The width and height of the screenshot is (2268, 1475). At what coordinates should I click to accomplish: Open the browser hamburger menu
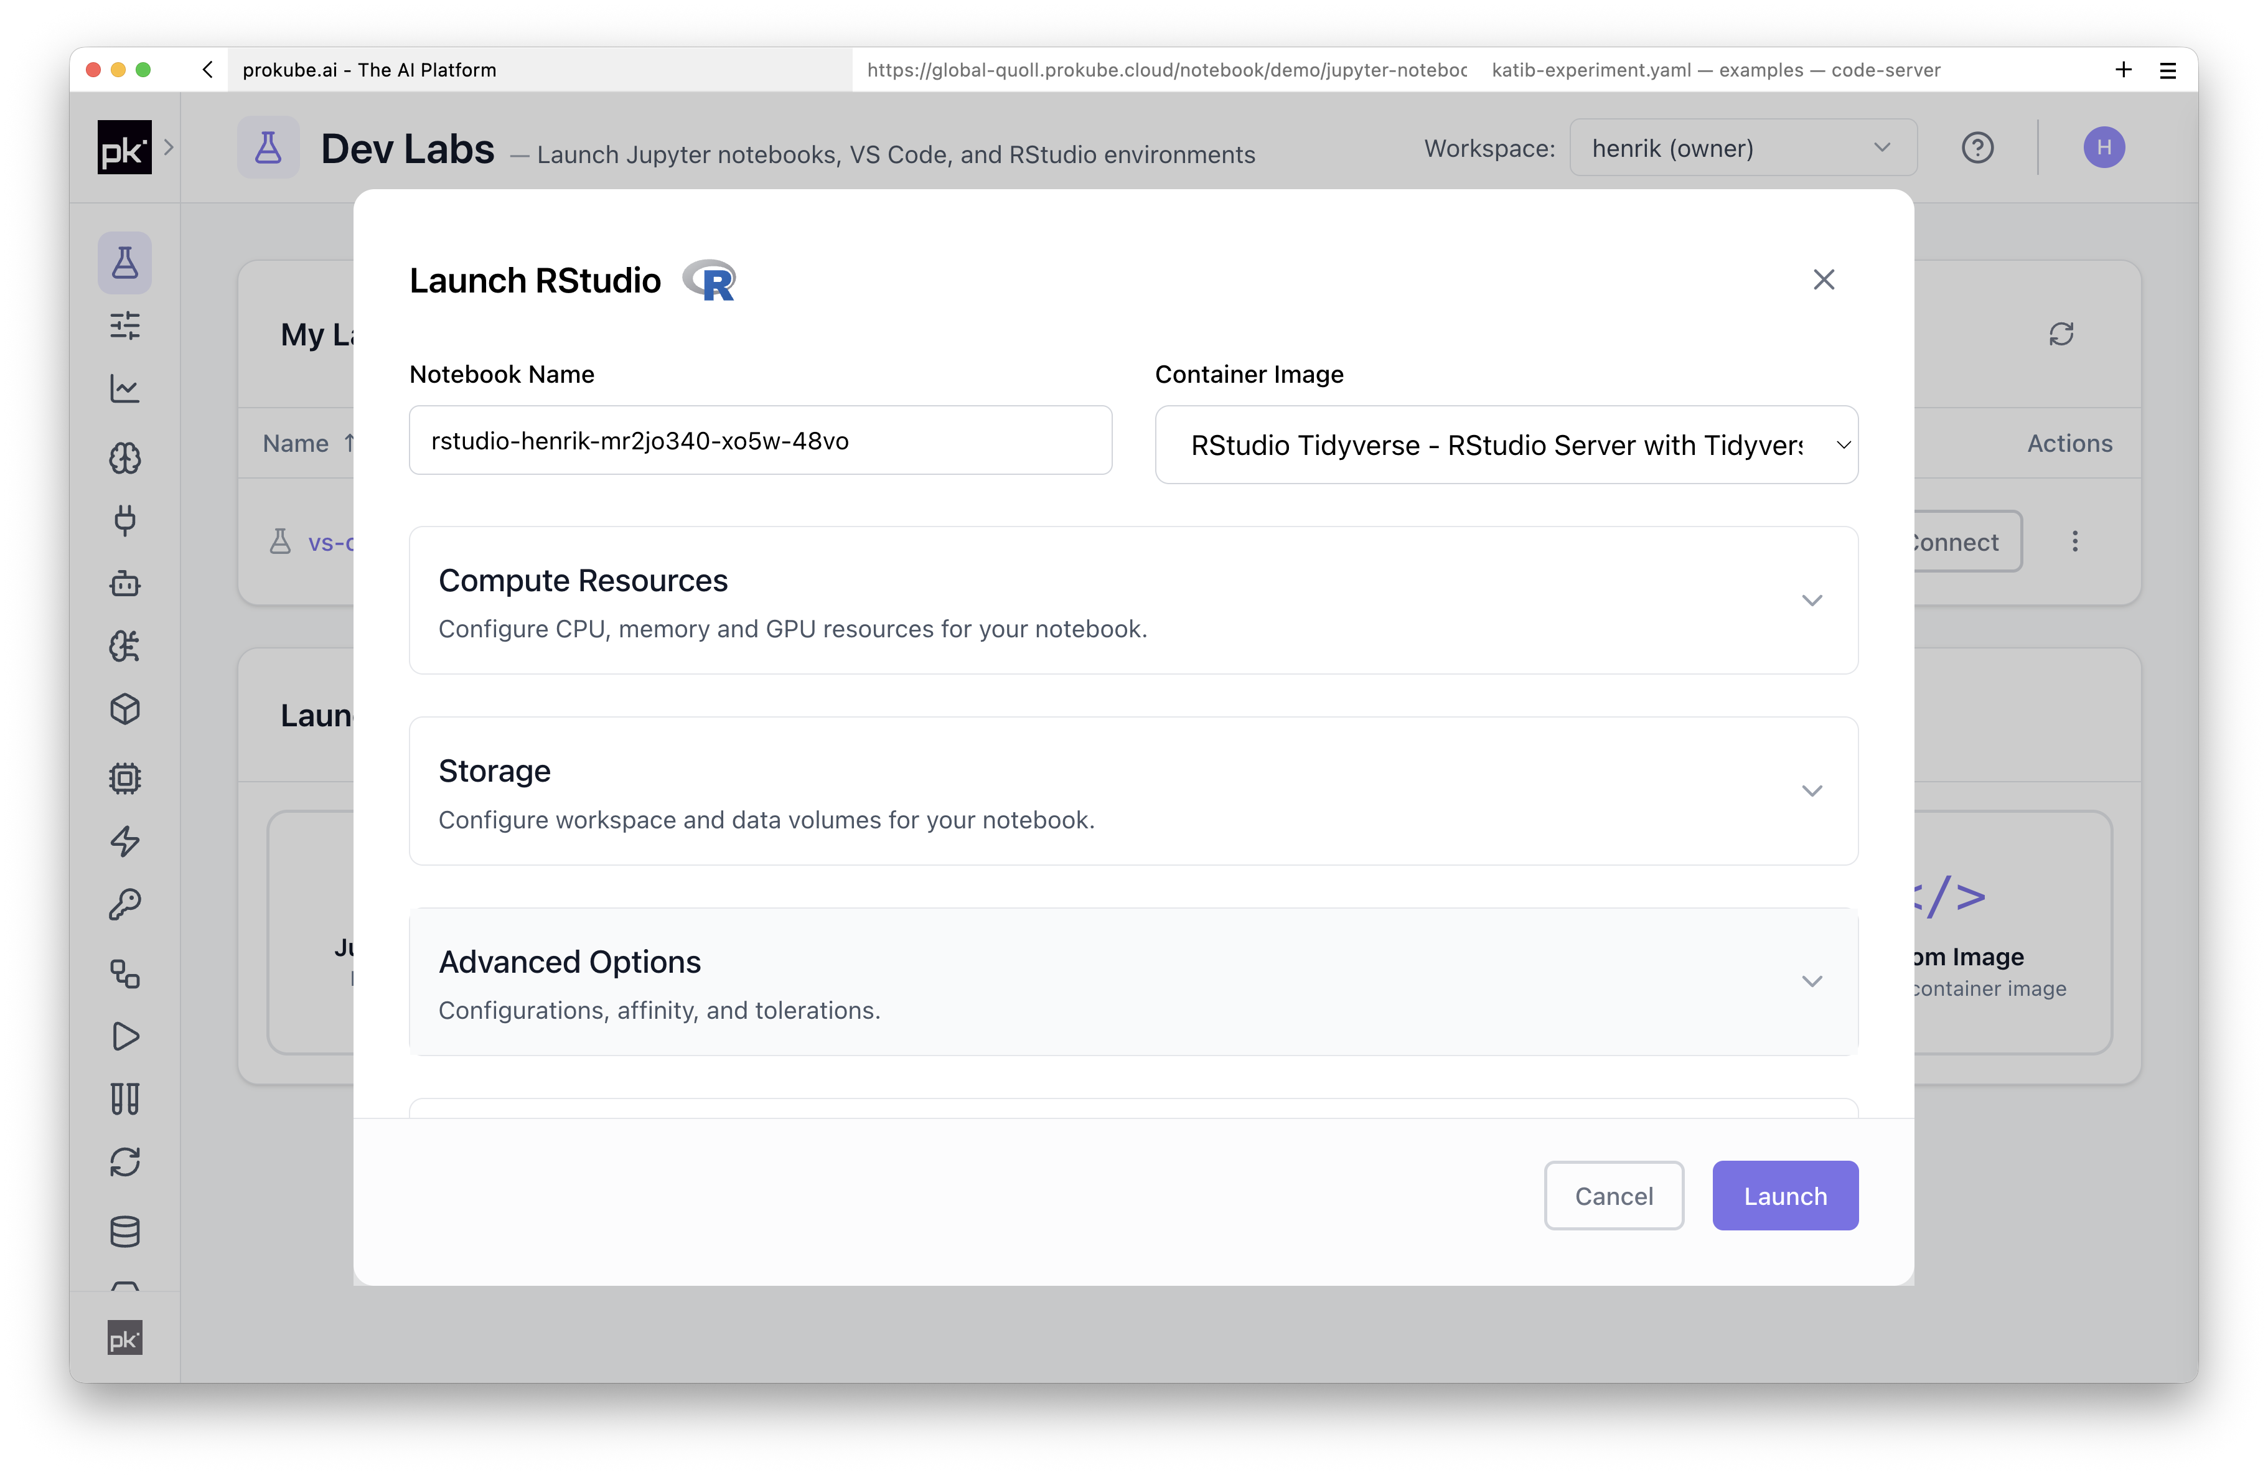[2168, 70]
